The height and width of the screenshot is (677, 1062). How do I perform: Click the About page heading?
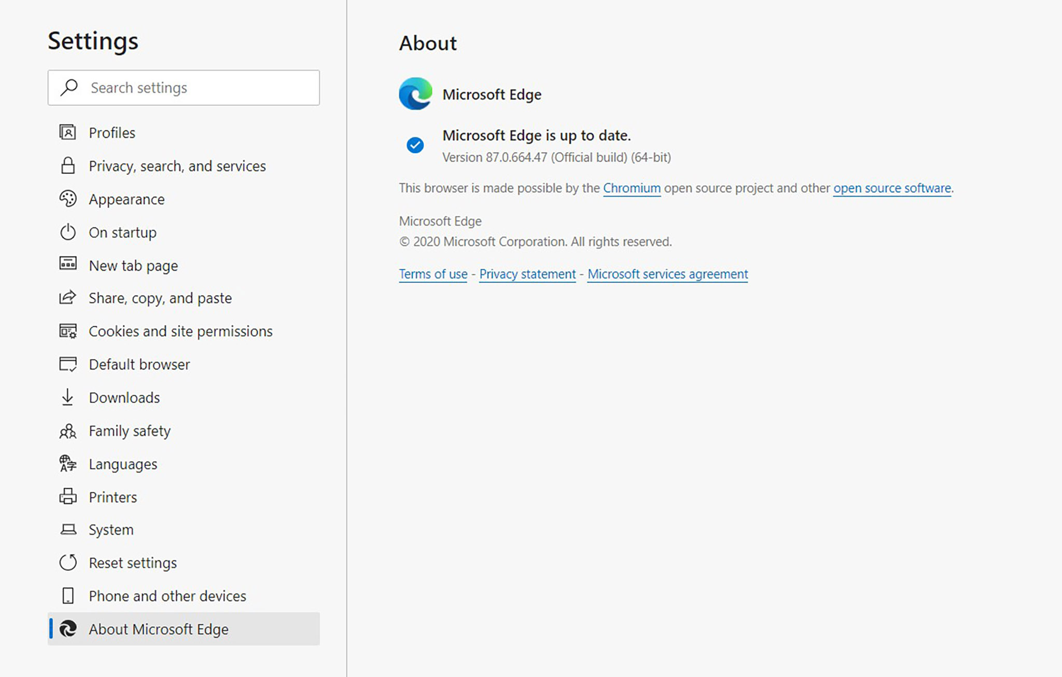point(428,43)
